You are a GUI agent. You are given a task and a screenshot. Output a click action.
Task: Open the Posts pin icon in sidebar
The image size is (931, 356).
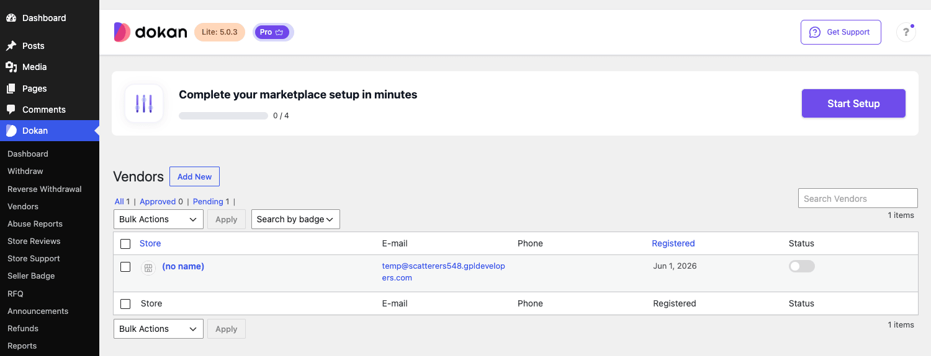pos(11,46)
